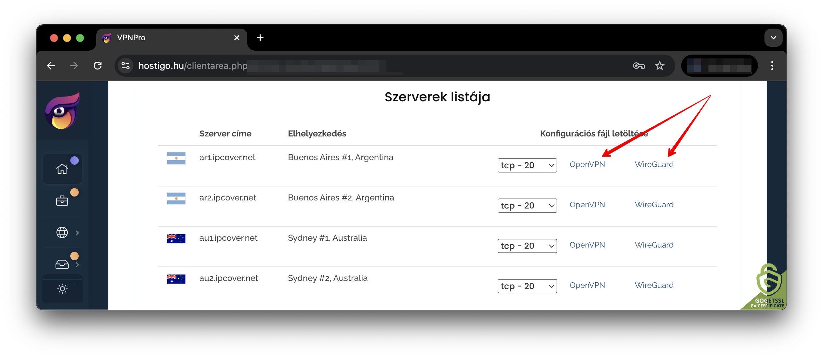This screenshot has height=358, width=823.
Task: Download WireGuard config for Buenos Aires #2
Action: pyautogui.click(x=654, y=205)
